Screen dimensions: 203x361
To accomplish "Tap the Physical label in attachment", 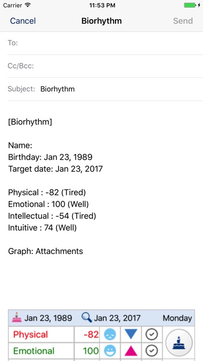I will (31, 335).
